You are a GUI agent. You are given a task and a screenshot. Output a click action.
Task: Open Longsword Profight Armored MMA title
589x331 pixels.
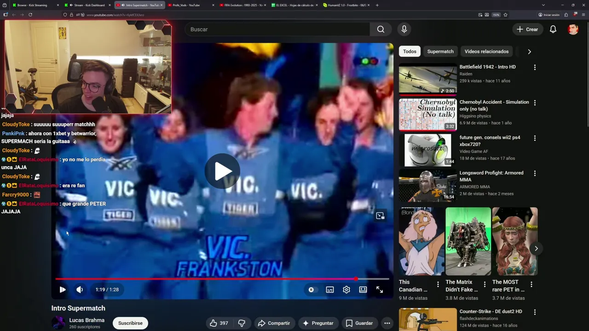pos(491,176)
